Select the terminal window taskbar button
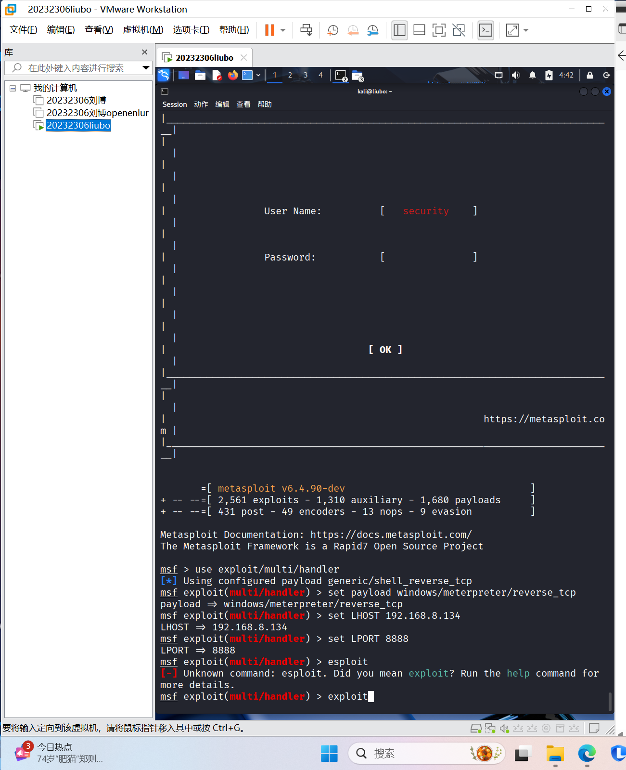 point(341,76)
